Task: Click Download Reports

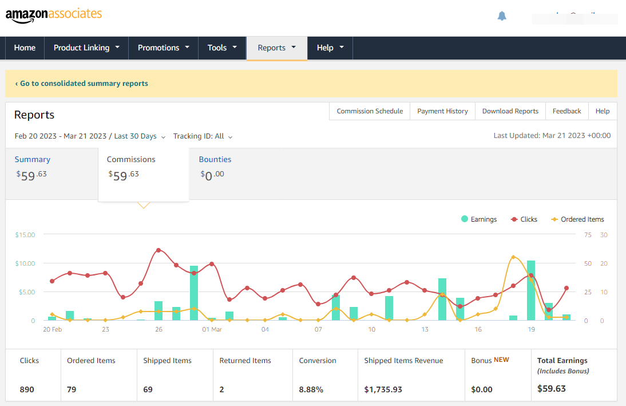Action: [x=510, y=111]
